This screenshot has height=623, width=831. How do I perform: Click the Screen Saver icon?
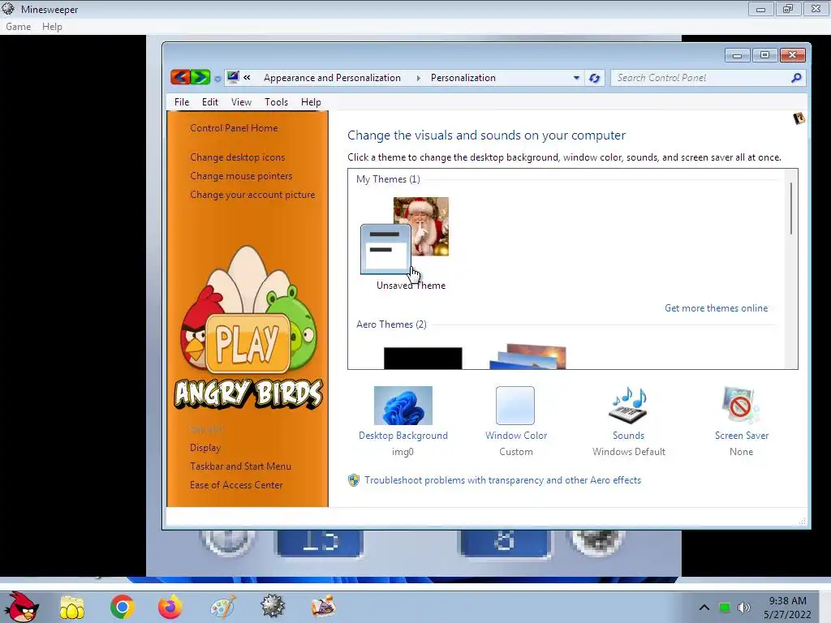click(741, 406)
